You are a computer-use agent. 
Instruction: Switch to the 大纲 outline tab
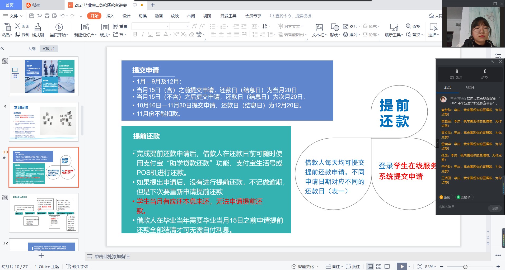(x=31, y=49)
